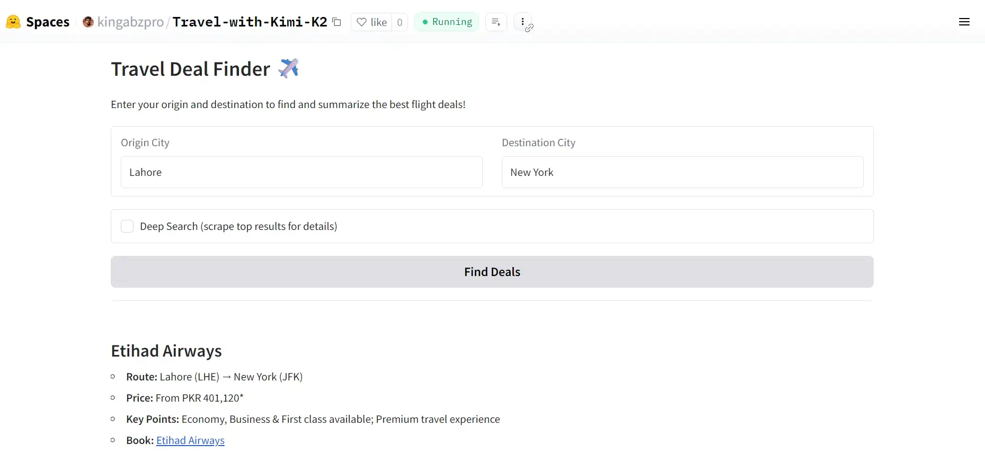
Task: Enable the Deep Search checkbox
Action: coord(127,226)
